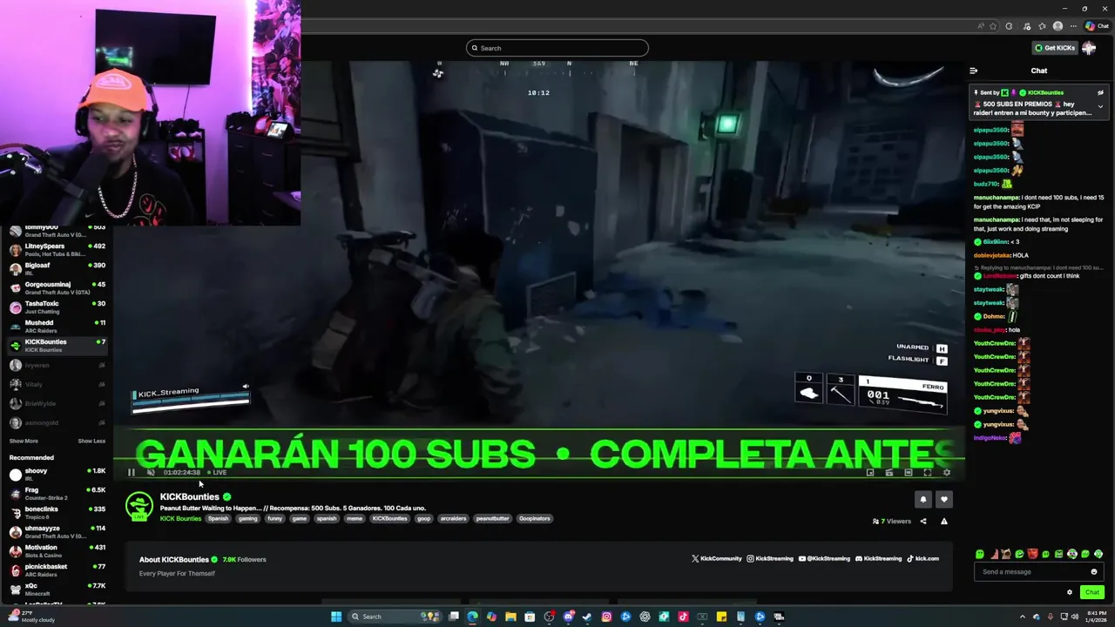
Task: Open weather widget Mostly cloudy
Action: tap(30, 617)
